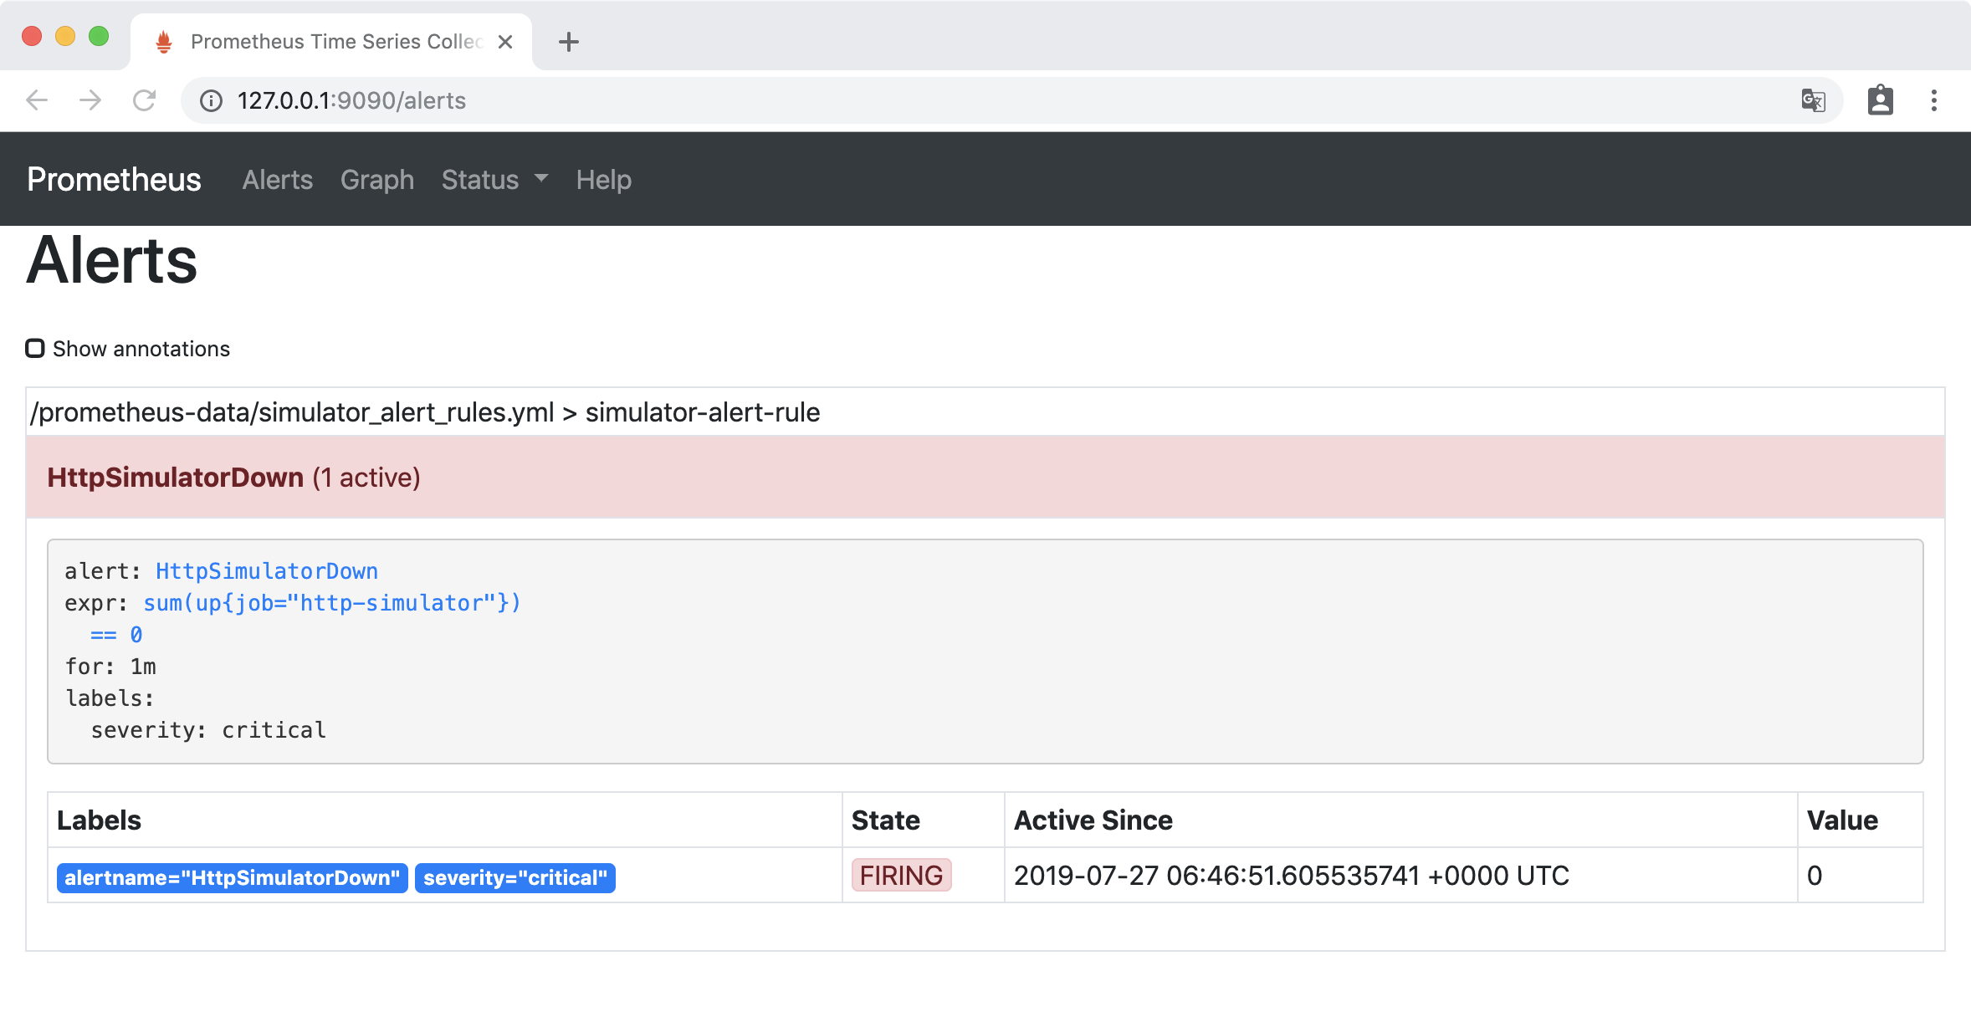Click the browser back arrow icon
This screenshot has height=1012, width=1971.
coord(37,100)
